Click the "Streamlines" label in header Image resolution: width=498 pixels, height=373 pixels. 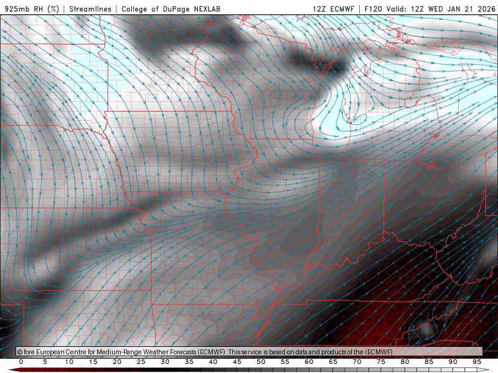[90, 9]
